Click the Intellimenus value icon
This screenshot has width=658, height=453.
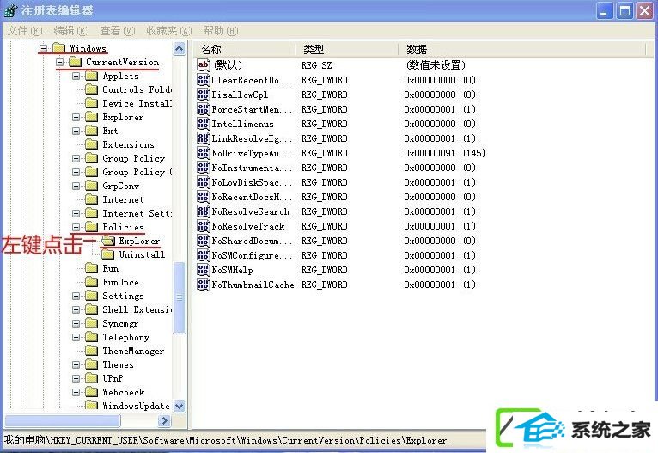(204, 125)
